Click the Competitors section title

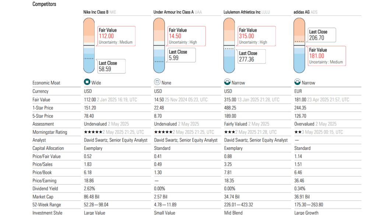coord(44,4)
